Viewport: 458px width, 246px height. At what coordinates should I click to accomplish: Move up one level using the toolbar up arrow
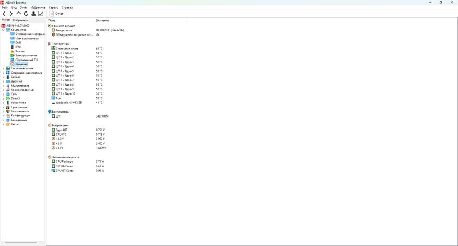(18, 14)
